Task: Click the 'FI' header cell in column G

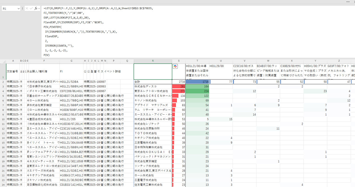Action: 71,71
